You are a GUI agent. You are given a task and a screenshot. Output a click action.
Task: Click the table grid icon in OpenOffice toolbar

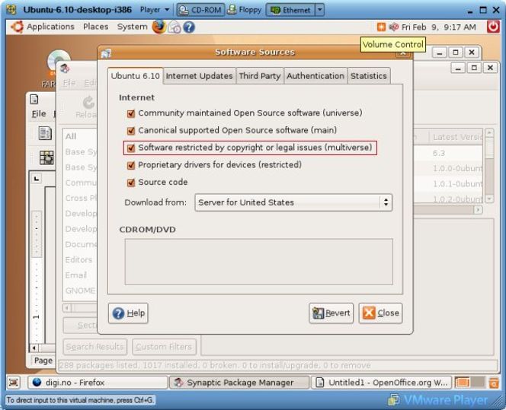pos(46,157)
